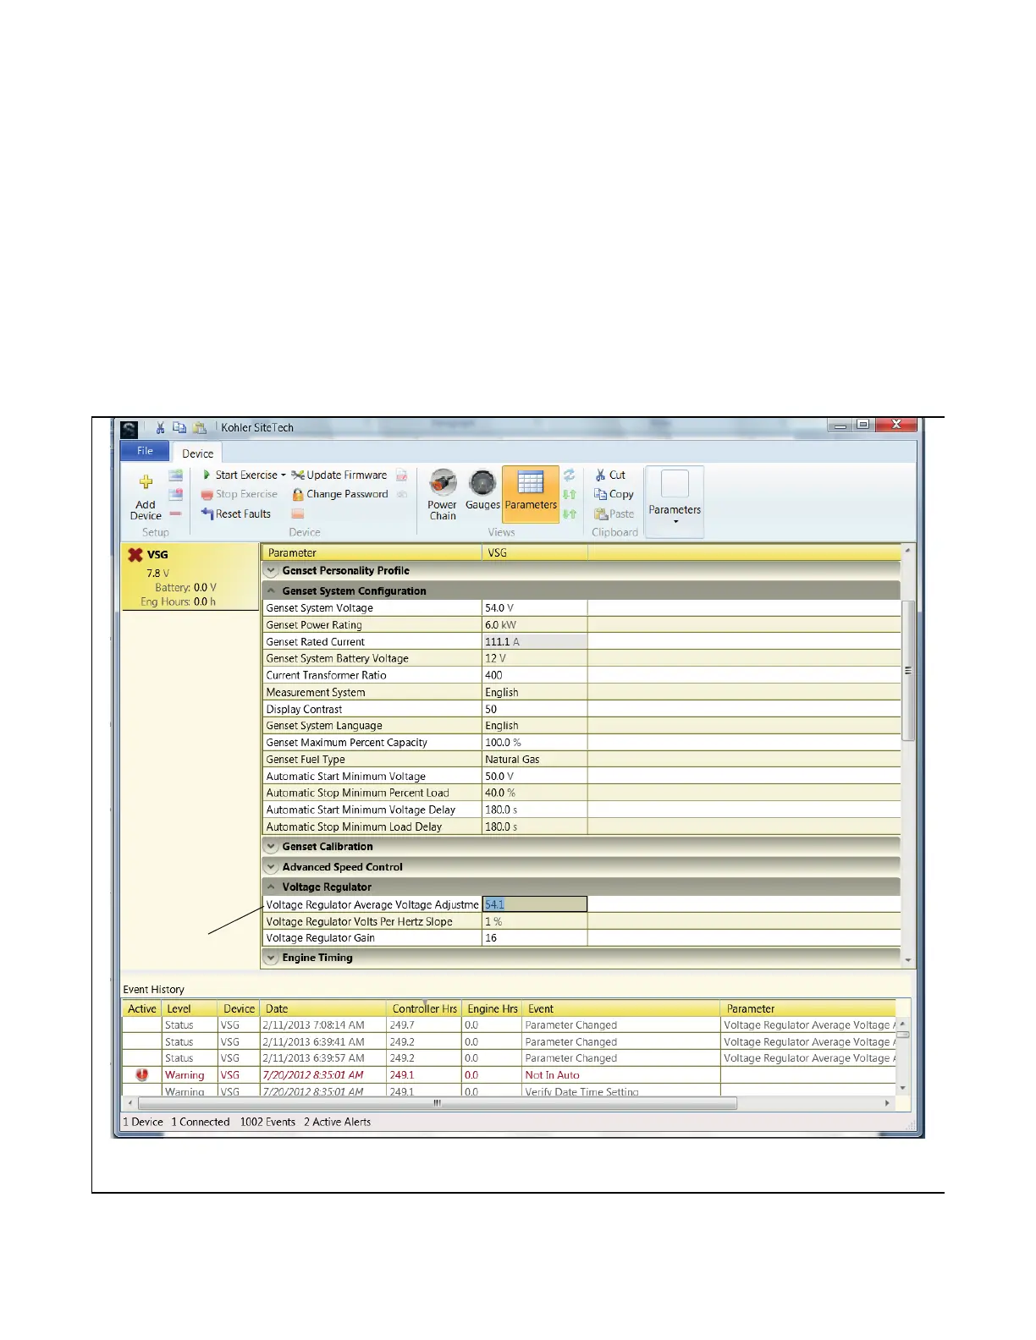Click the Parameter column header
The width and height of the screenshot is (1036, 1340).
[x=372, y=552]
